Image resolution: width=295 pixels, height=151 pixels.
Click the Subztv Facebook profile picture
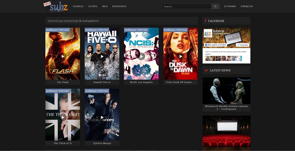click(208, 33)
